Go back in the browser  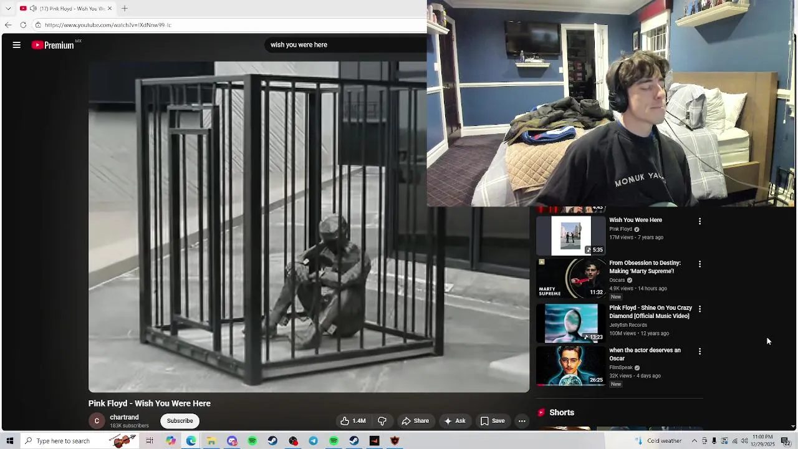click(7, 25)
